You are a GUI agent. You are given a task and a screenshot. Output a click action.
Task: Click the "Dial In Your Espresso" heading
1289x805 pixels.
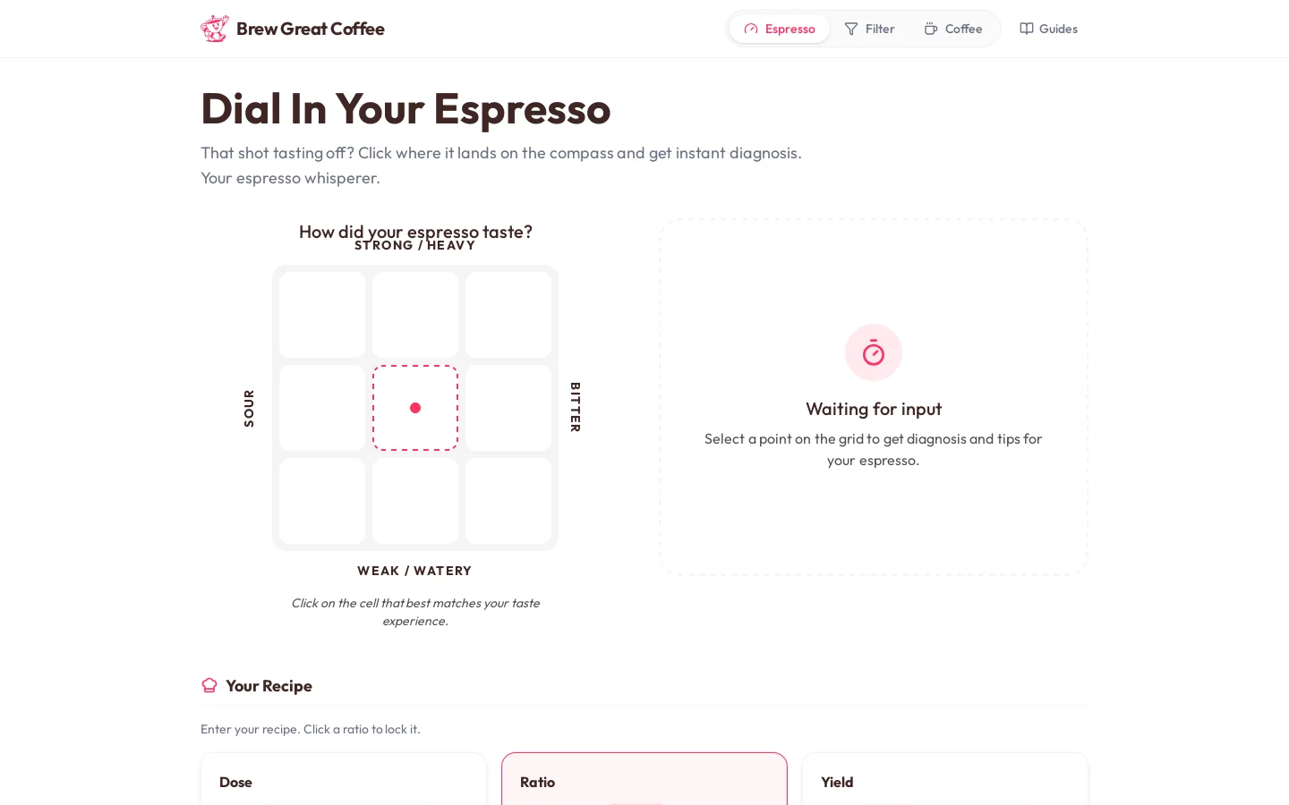pyautogui.click(x=405, y=109)
